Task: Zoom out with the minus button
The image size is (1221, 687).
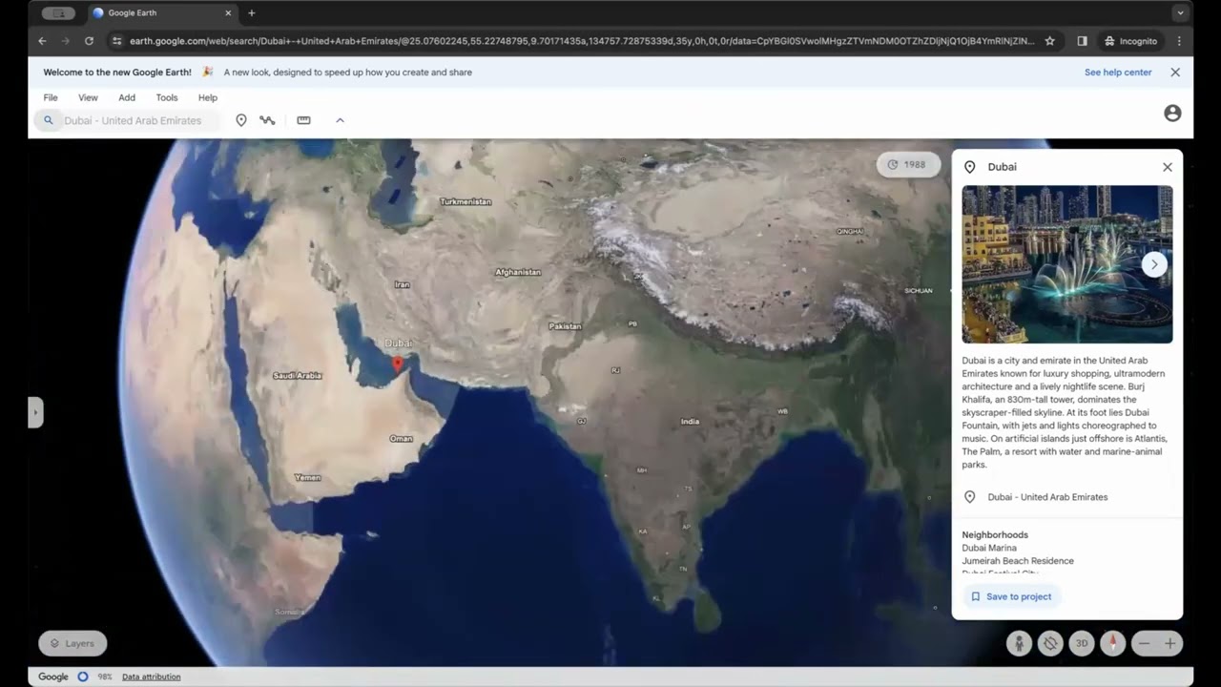Action: click(x=1144, y=643)
